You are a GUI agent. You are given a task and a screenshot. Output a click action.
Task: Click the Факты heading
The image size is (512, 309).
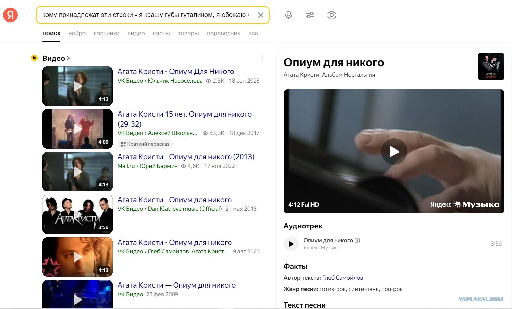[x=295, y=266]
